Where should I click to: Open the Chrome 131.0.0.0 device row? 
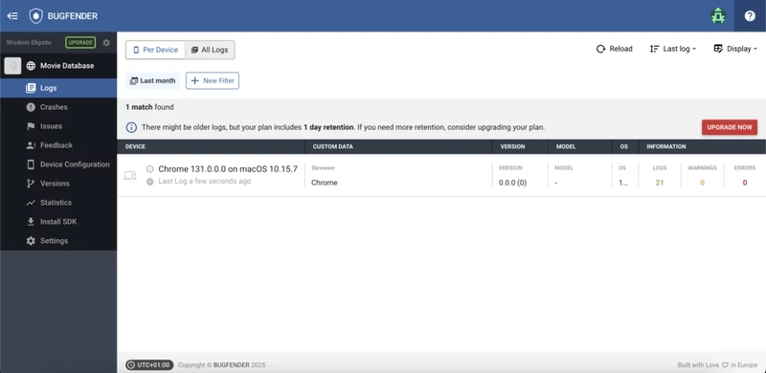click(441, 175)
